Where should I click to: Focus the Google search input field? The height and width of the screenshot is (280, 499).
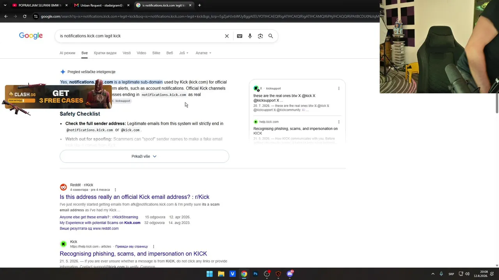tap(140, 36)
